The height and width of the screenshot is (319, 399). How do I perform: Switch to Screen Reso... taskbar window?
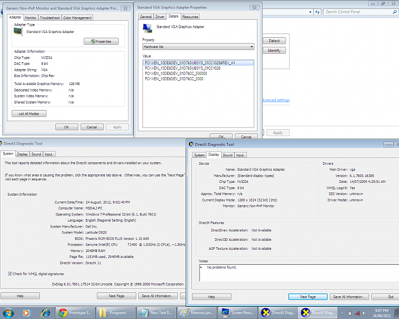pyautogui.click(x=237, y=313)
